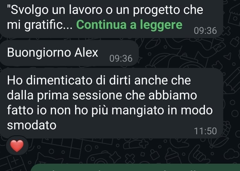
Task: Tap the word "leggere" in the green link
Action: (161, 25)
